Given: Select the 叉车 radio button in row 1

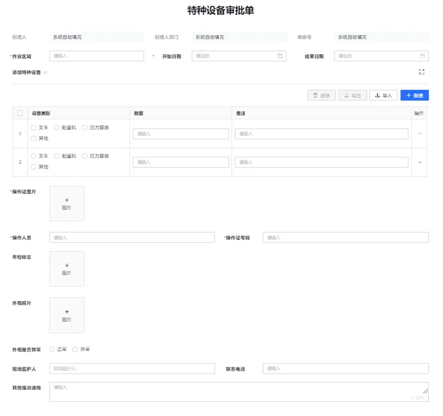Looking at the screenshot, I should point(33,128).
